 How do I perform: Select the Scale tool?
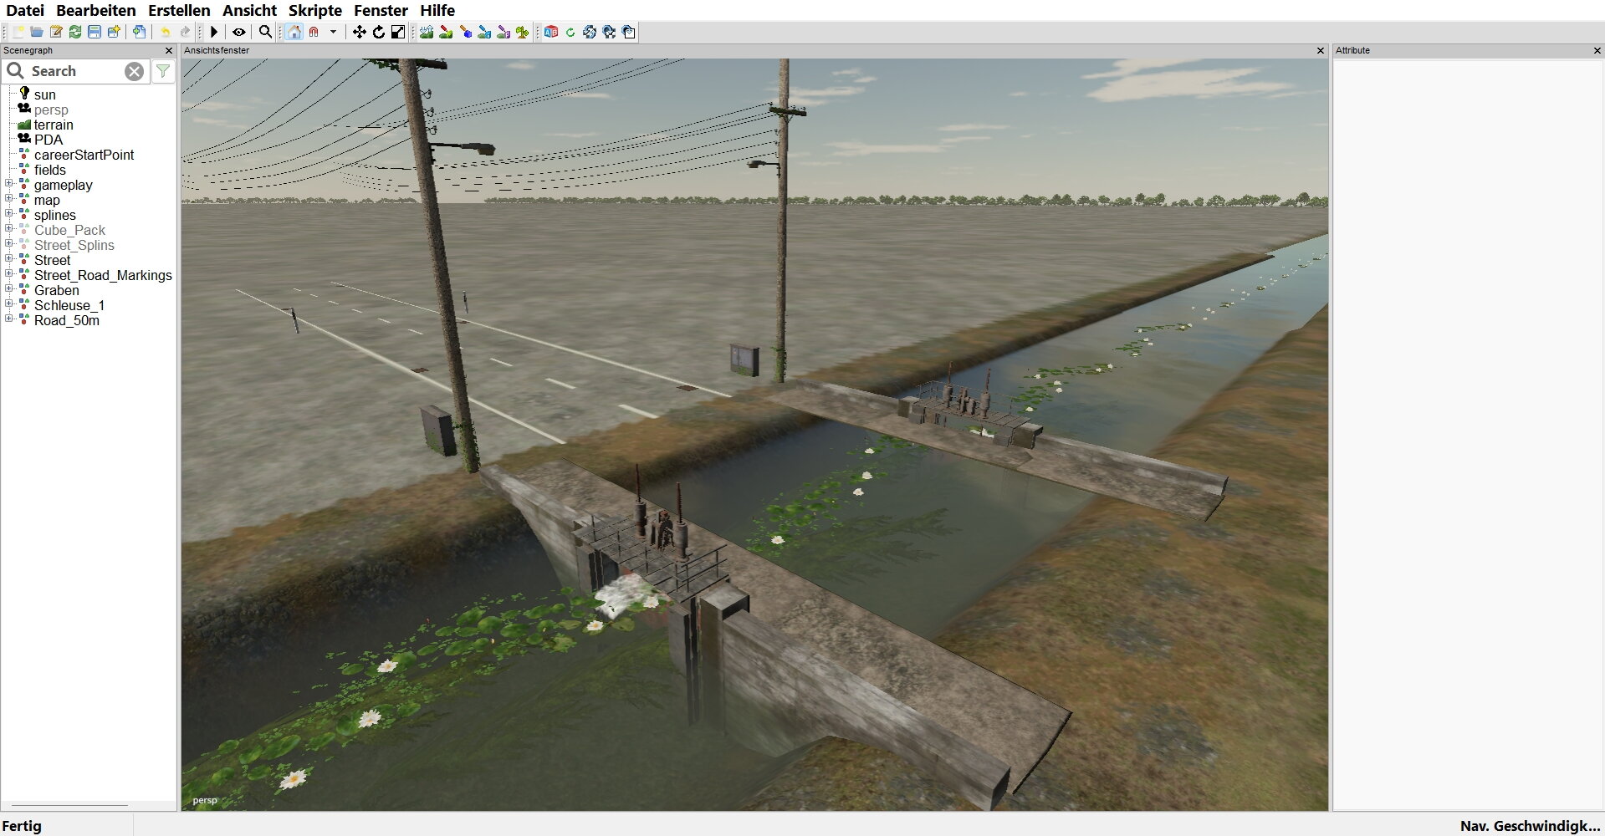coord(398,32)
